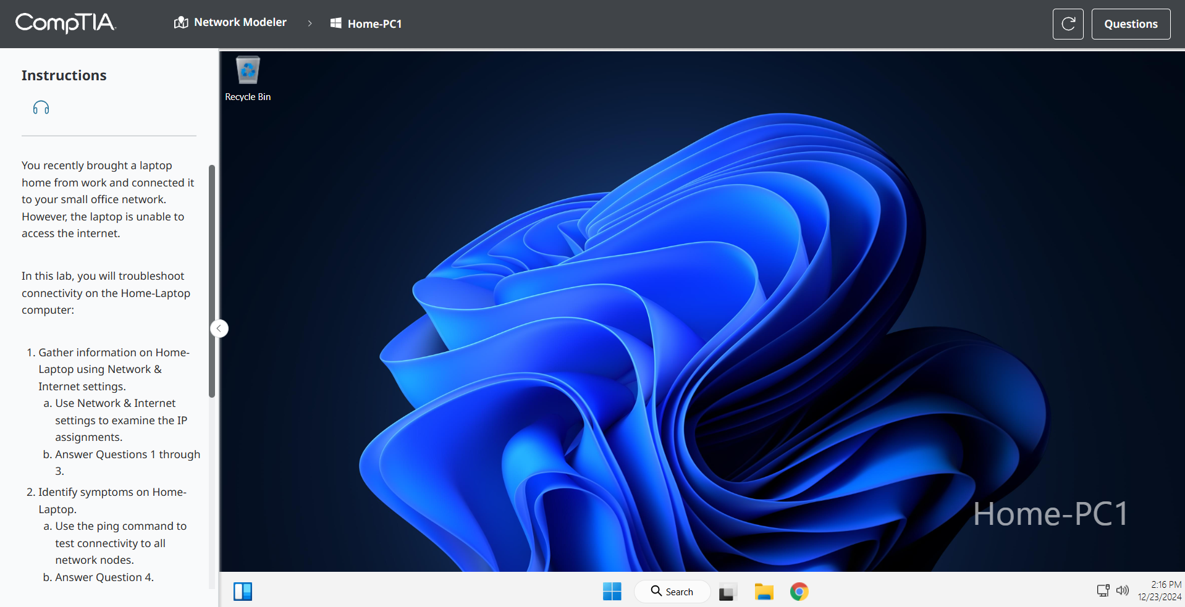Click 'Answer Questions 1 through 3' step
The width and height of the screenshot is (1185, 607).
(127, 463)
